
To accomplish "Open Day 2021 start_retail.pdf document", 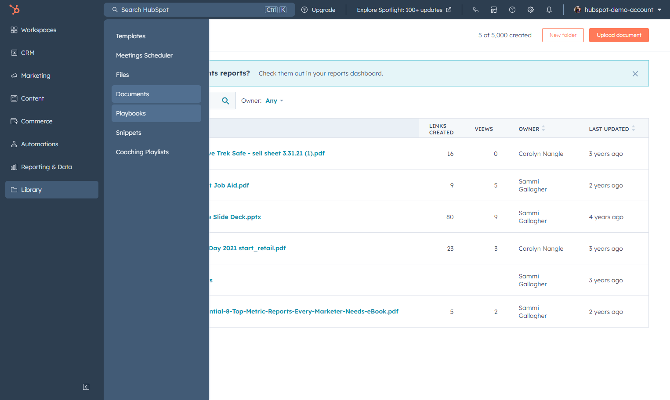I will pos(248,248).
